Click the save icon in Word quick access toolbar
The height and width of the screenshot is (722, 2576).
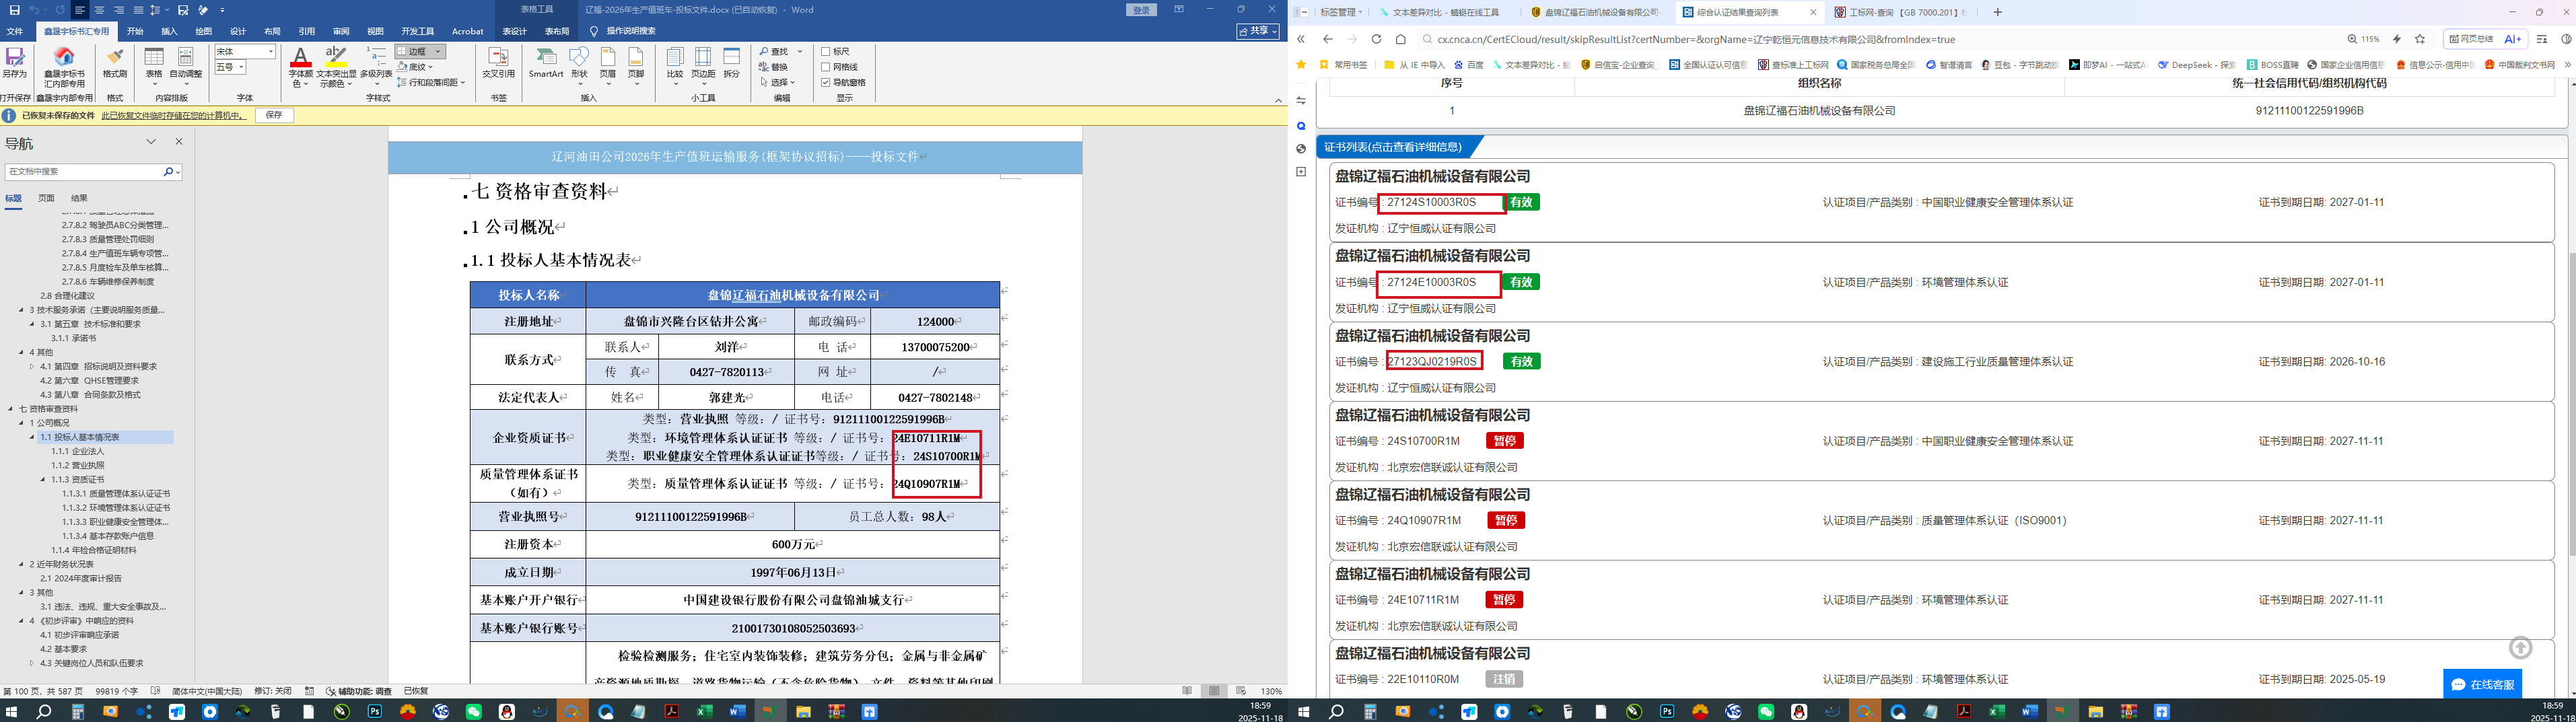[14, 10]
